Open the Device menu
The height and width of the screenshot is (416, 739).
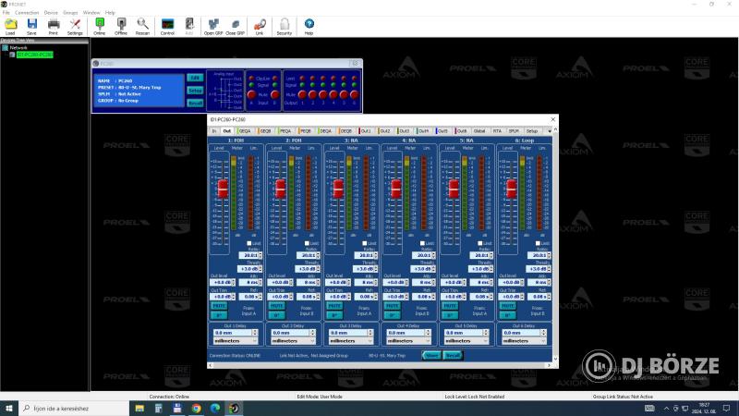click(51, 13)
